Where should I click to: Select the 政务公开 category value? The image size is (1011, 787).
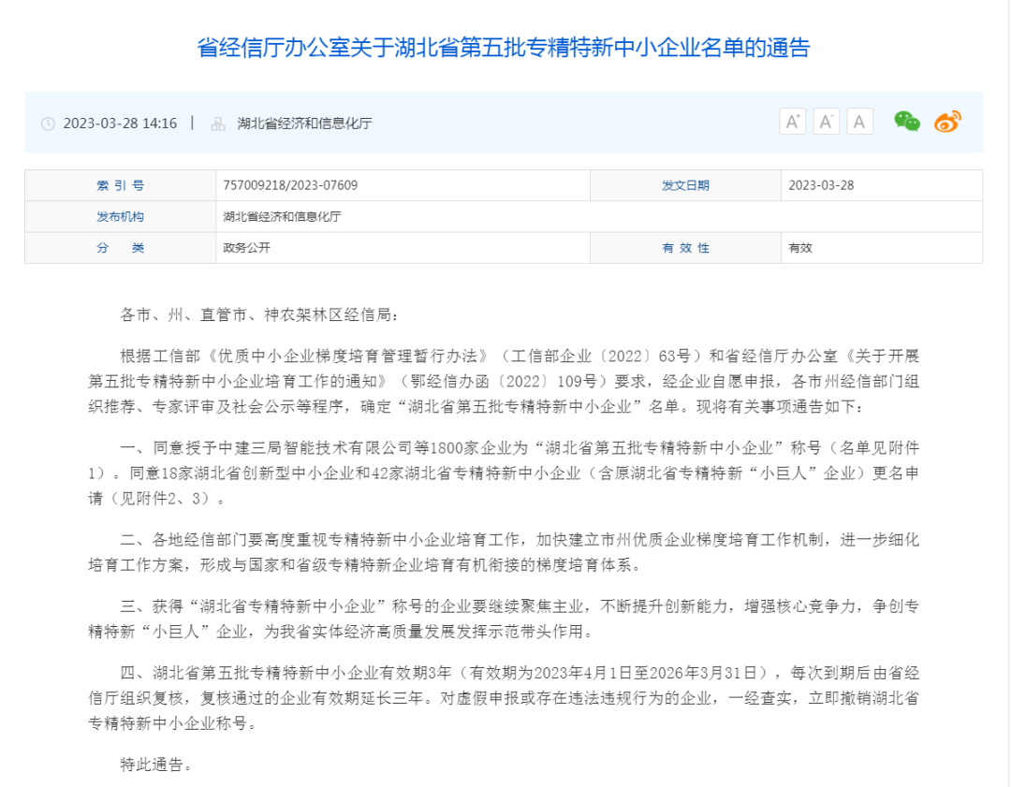coord(246,247)
